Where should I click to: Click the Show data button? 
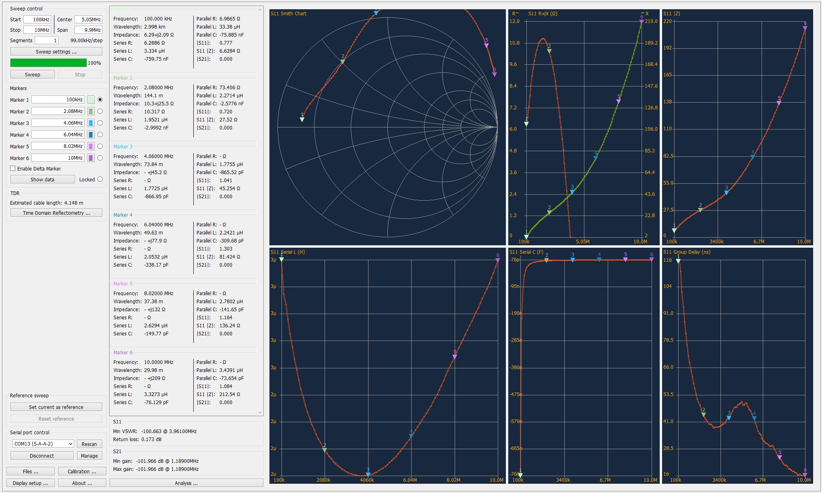[42, 179]
